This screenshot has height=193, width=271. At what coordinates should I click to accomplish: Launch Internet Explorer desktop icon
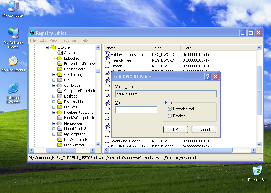(x=13, y=93)
